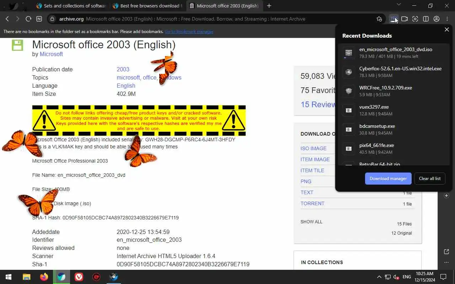Open vuex3297.exe download entry
The image size is (455, 284).
click(394, 110)
